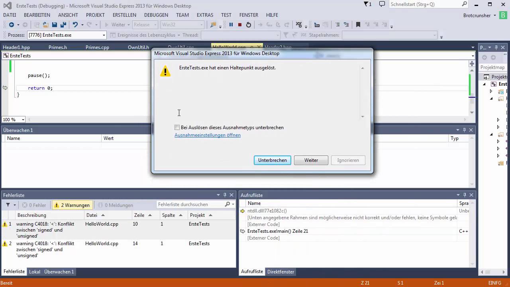Viewport: 510px width, 287px height.
Task: Switch to the Lokal tab
Action: 35,272
